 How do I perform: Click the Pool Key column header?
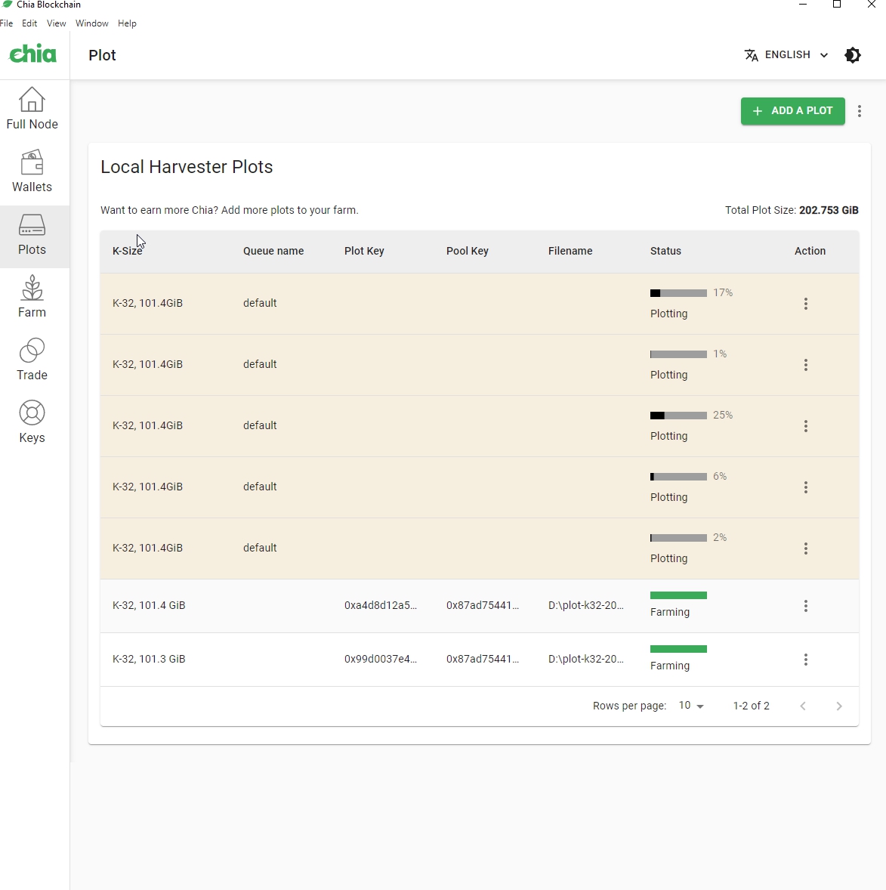point(467,251)
